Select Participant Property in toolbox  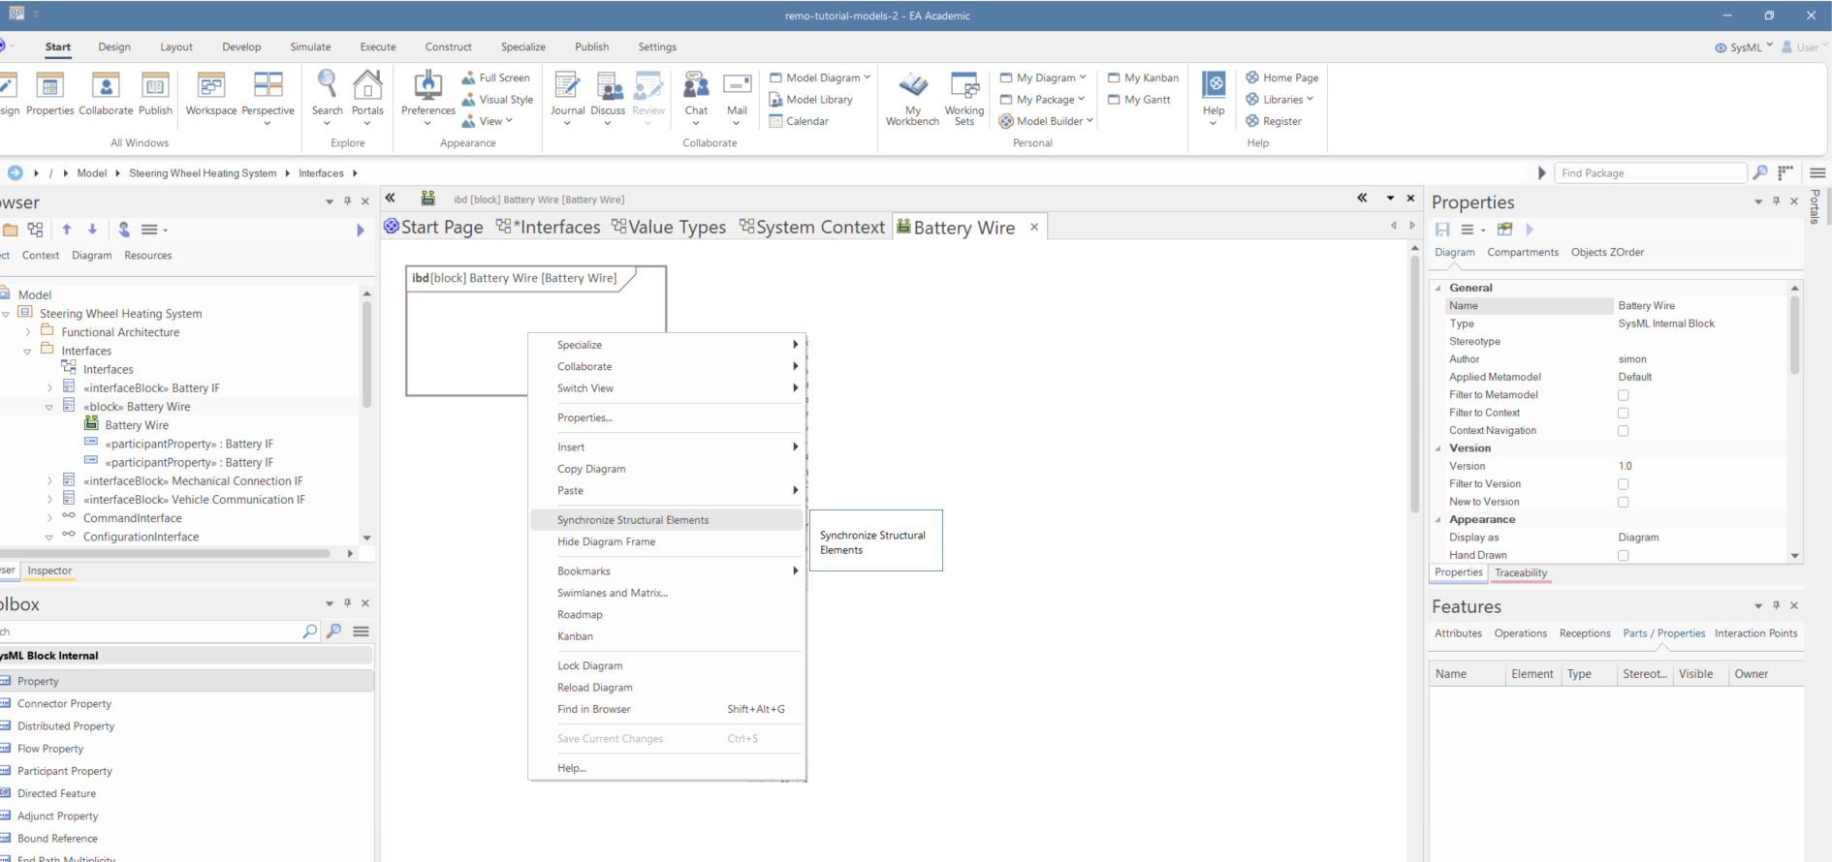(65, 771)
